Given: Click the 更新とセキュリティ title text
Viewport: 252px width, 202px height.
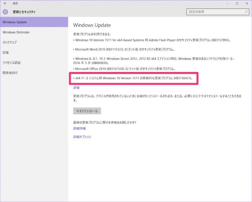Looking at the screenshot, I should coord(24,12).
